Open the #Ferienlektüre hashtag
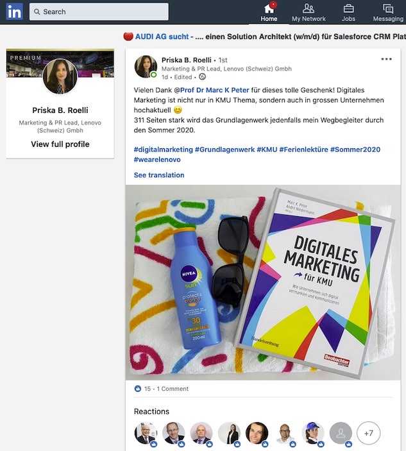The width and height of the screenshot is (406, 451). point(303,149)
